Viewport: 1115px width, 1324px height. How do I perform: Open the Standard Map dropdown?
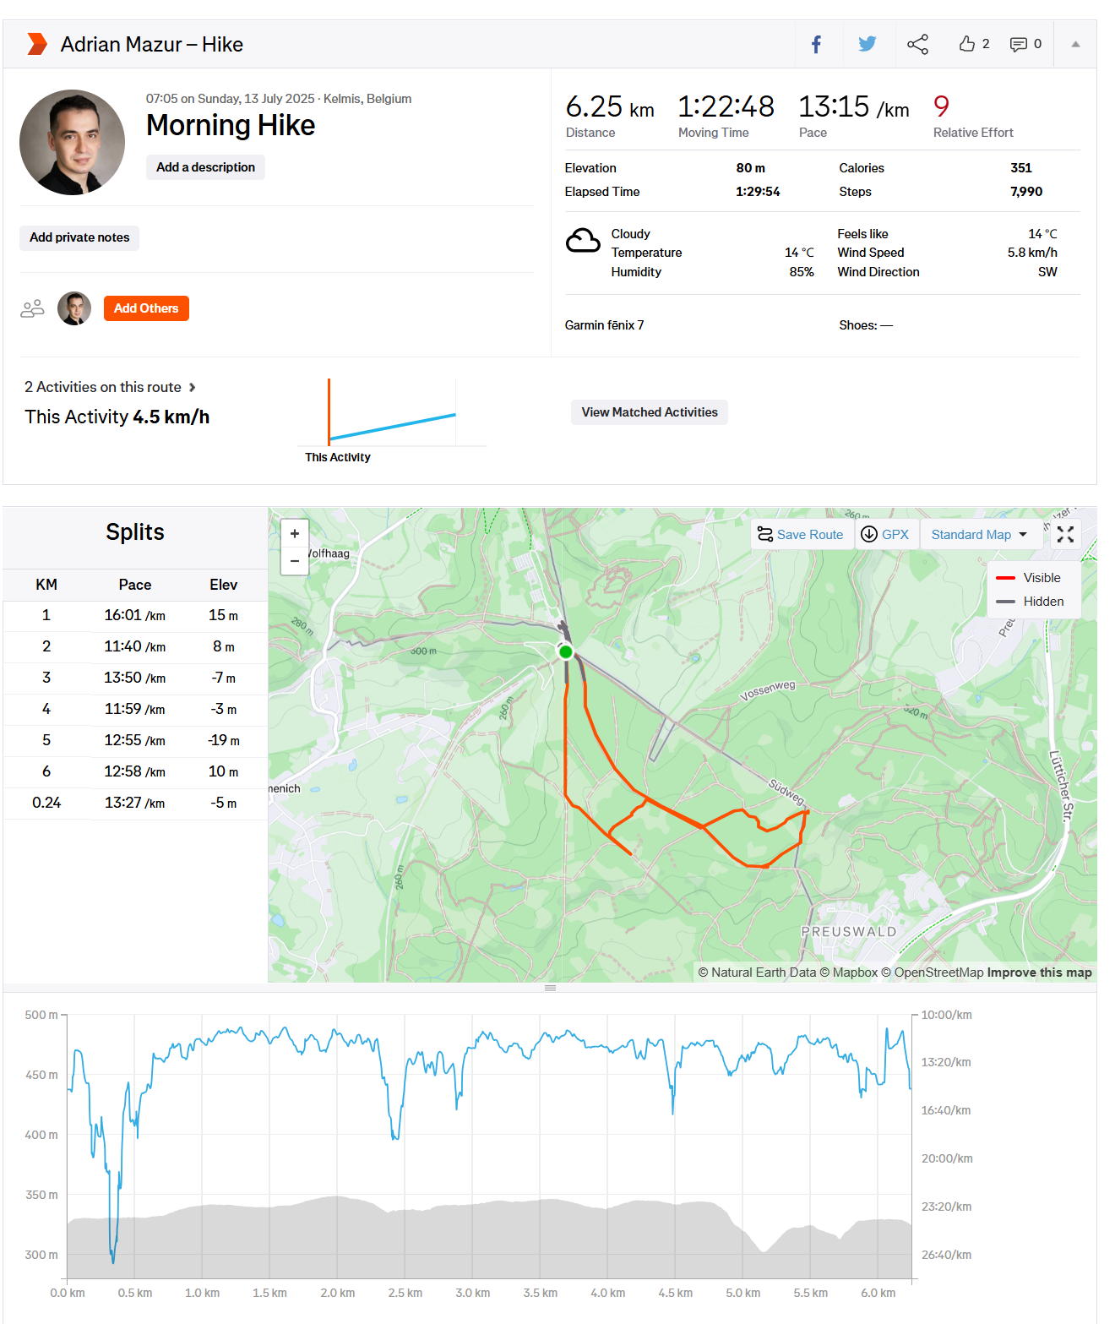click(979, 535)
